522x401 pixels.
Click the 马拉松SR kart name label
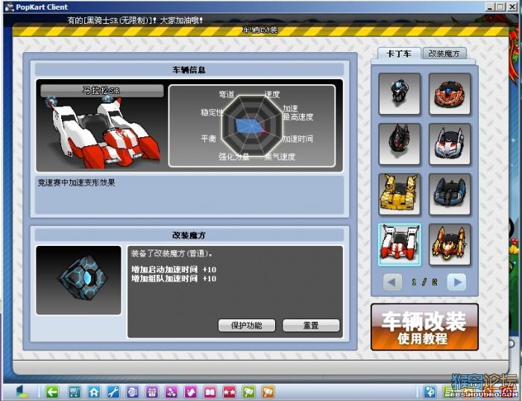(x=102, y=90)
